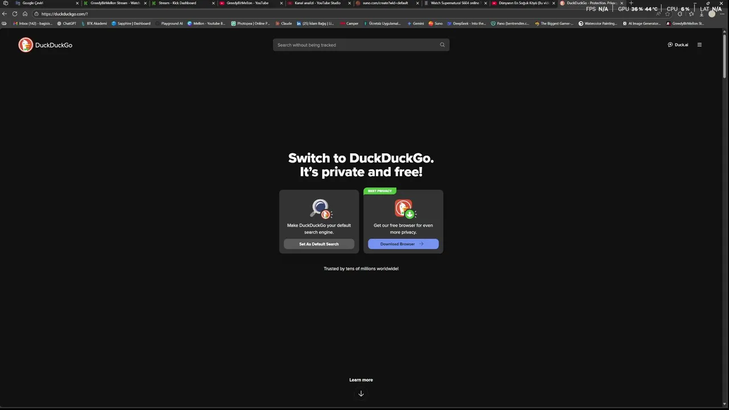Switch to Dünyanın En Soğuk Köyü tab
Viewport: 729px width, 410px height.
[523, 3]
